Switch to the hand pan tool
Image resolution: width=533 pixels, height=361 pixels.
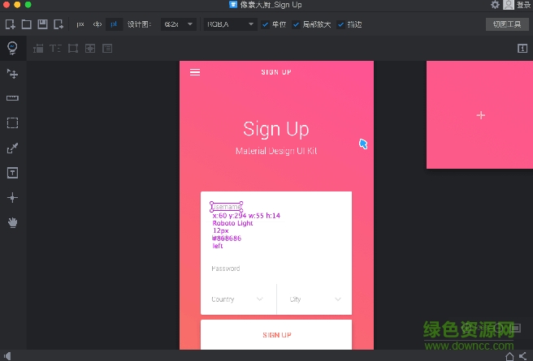coord(12,221)
